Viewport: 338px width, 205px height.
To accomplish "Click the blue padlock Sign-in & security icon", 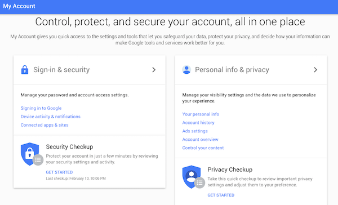I will pos(25,70).
